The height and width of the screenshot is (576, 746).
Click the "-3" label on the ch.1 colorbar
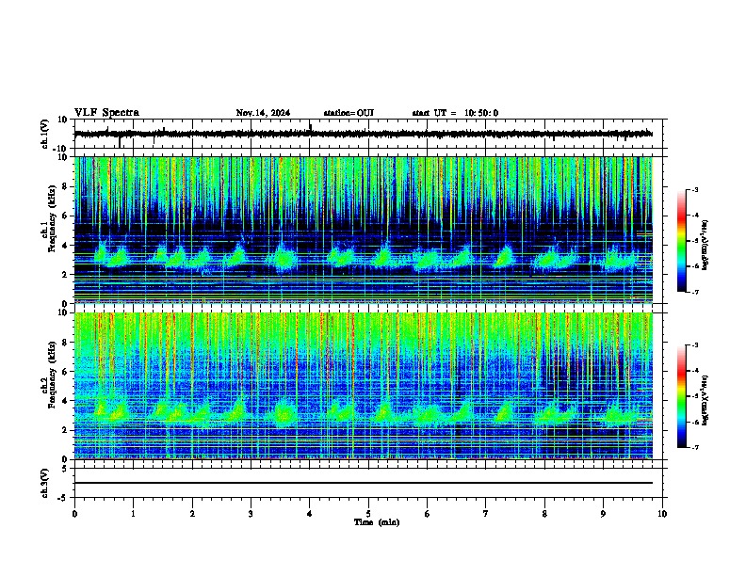(x=694, y=189)
